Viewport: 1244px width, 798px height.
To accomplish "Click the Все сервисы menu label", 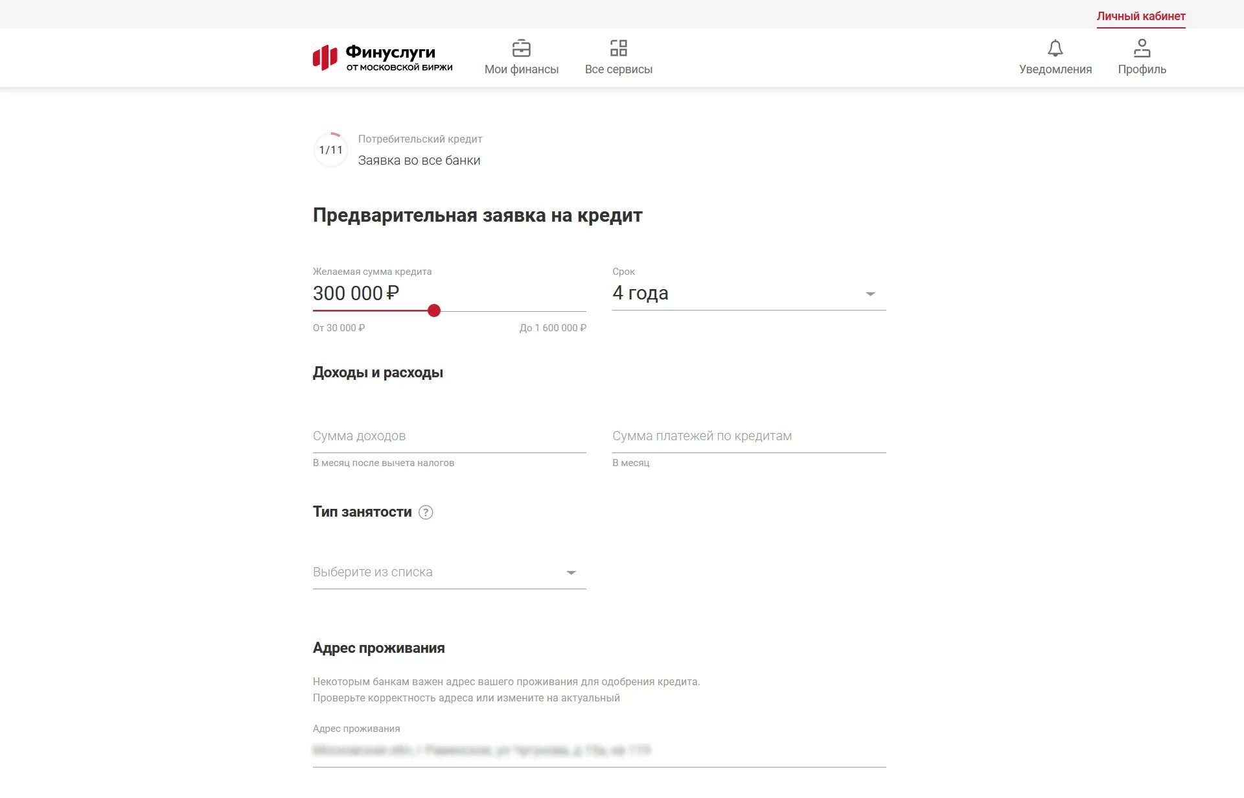I will (618, 69).
